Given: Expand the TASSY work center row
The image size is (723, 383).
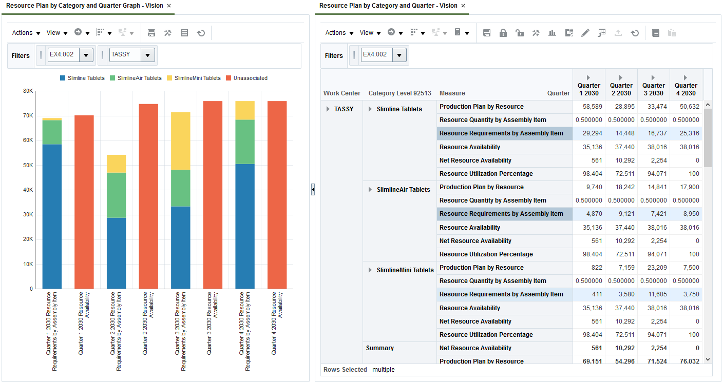Looking at the screenshot, I should click(x=328, y=109).
